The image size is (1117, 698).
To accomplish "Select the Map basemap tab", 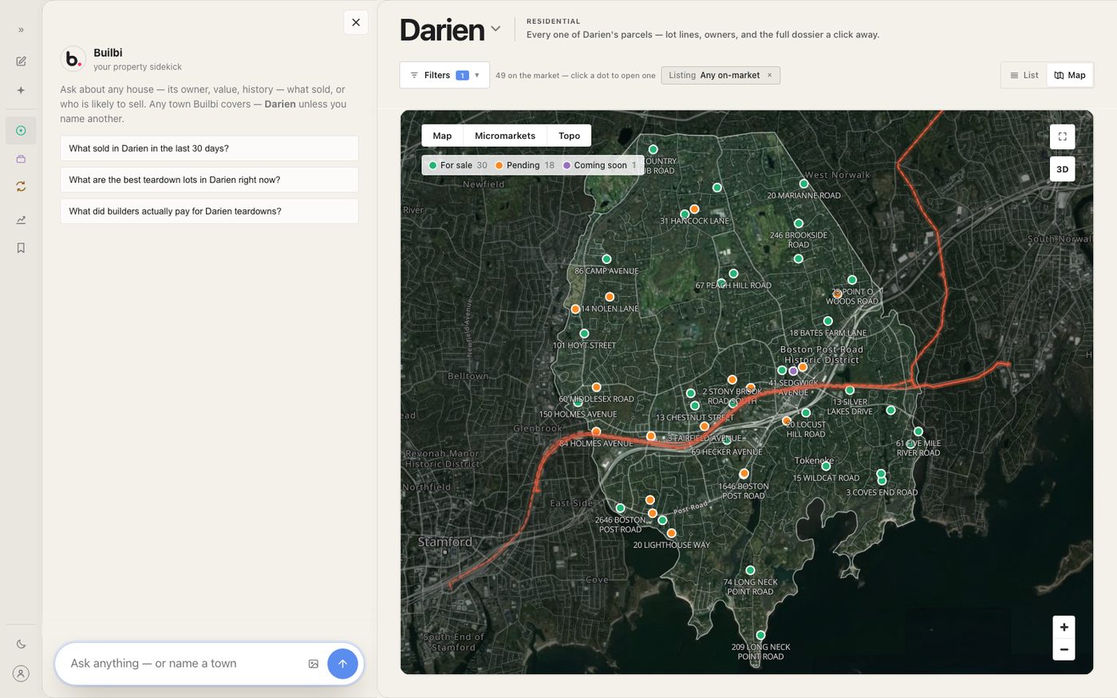I will (x=442, y=136).
